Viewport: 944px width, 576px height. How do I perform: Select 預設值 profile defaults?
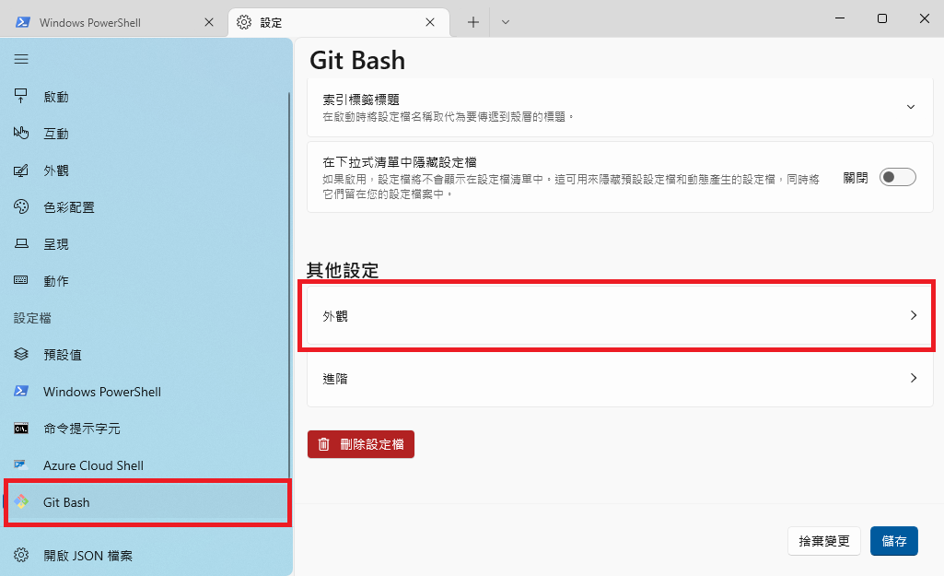pyautogui.click(x=146, y=354)
